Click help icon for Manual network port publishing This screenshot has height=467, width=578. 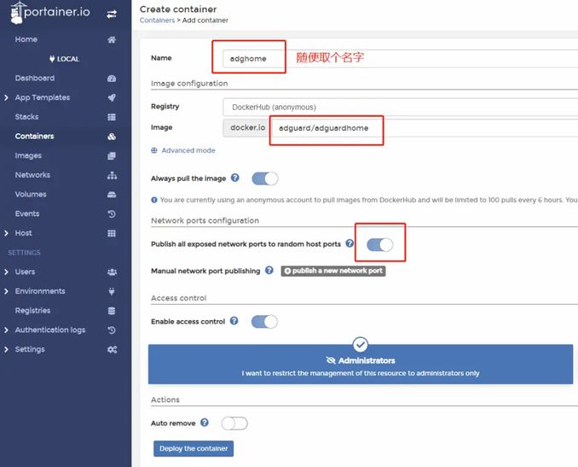(x=269, y=271)
